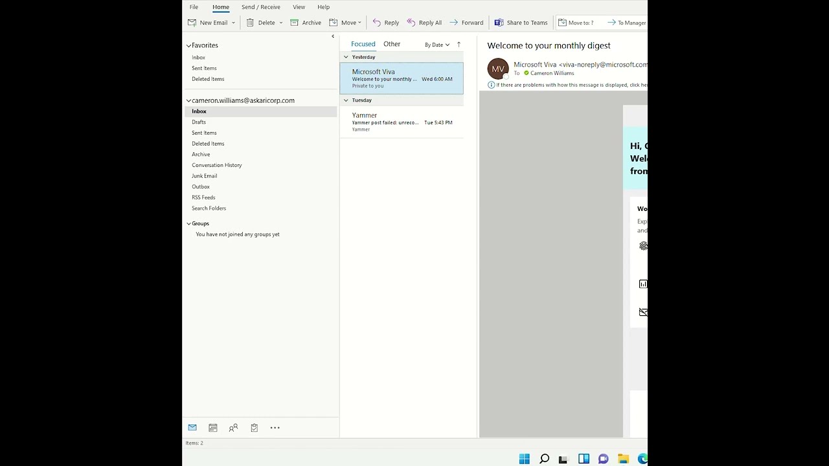Open the Windows Start menu
The image size is (829, 466).
525,459
